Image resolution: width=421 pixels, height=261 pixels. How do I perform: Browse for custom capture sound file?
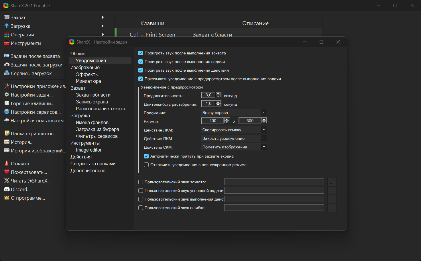(332, 182)
